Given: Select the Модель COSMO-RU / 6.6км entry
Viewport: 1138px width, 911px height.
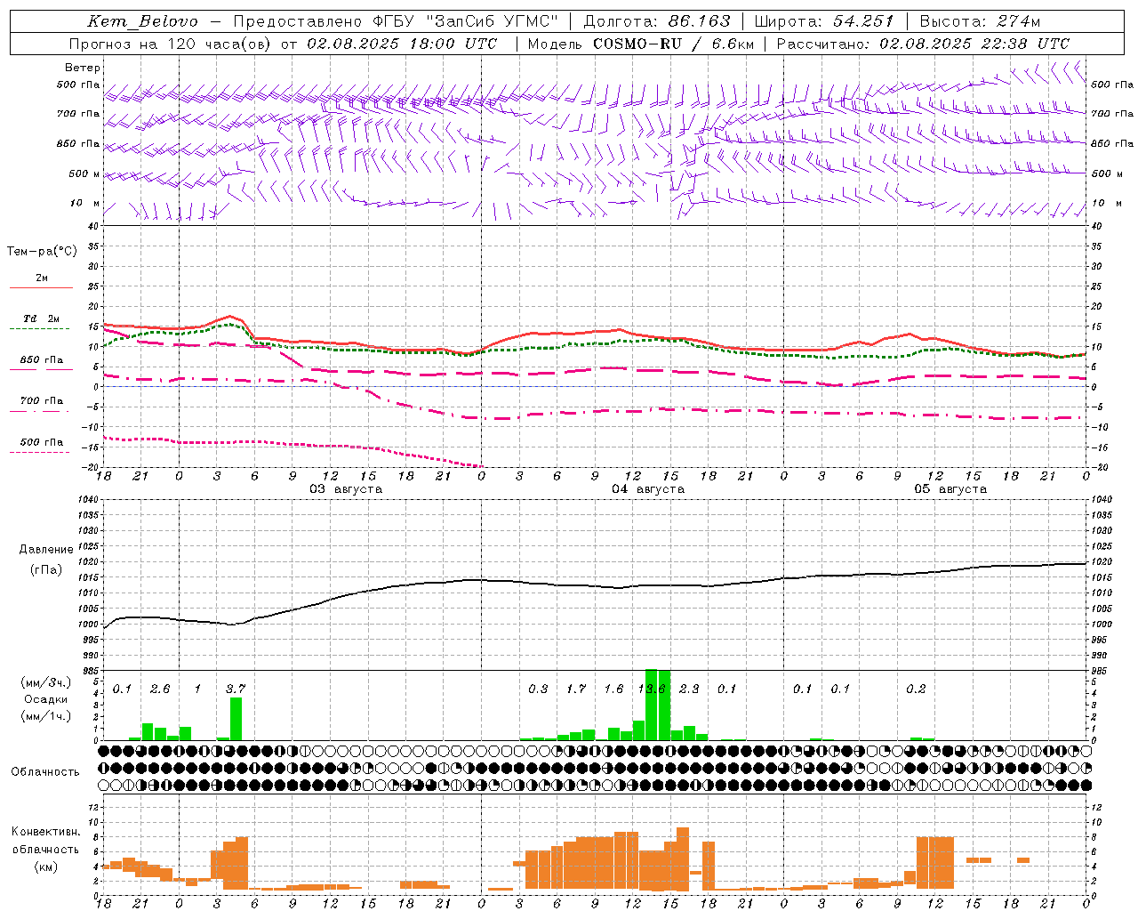Looking at the screenshot, I should click(x=640, y=44).
